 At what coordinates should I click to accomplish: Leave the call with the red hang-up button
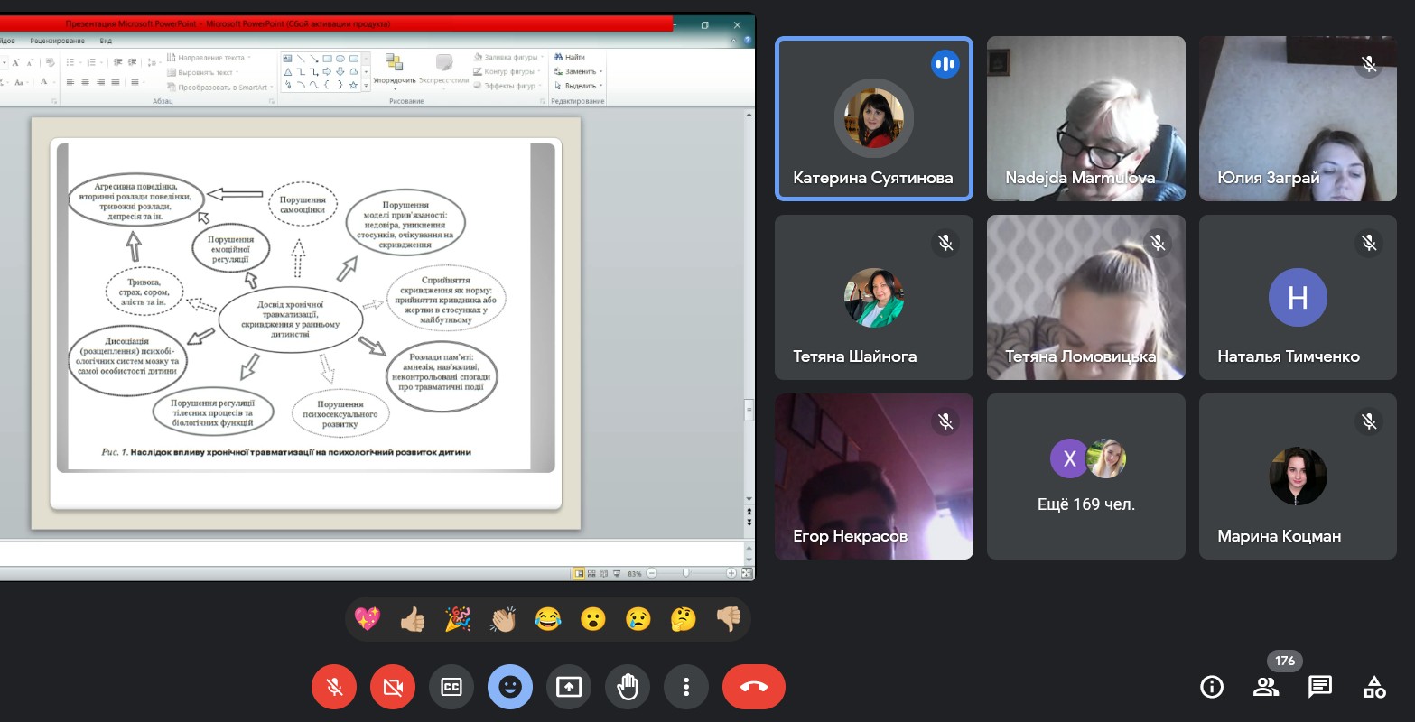[x=753, y=688]
